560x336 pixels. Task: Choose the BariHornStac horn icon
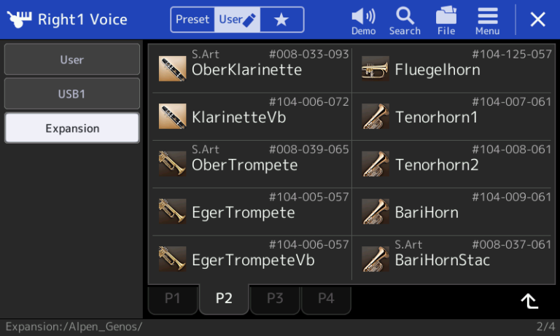(375, 259)
